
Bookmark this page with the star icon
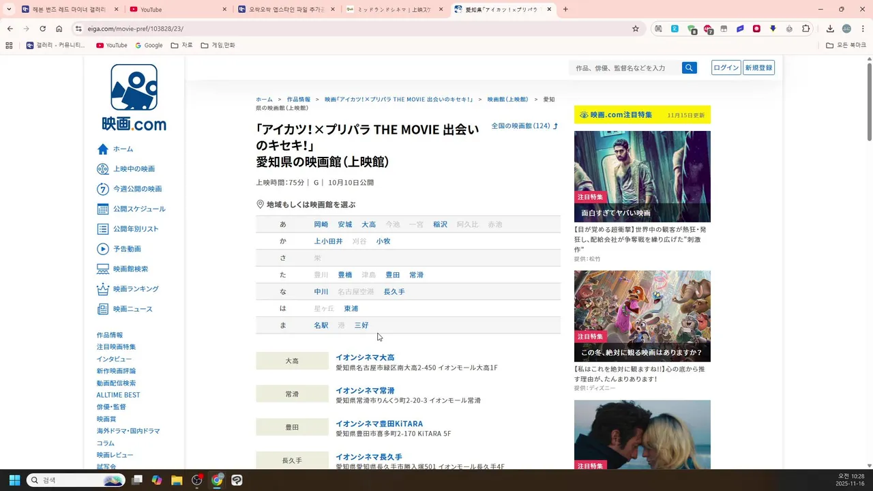(x=636, y=29)
